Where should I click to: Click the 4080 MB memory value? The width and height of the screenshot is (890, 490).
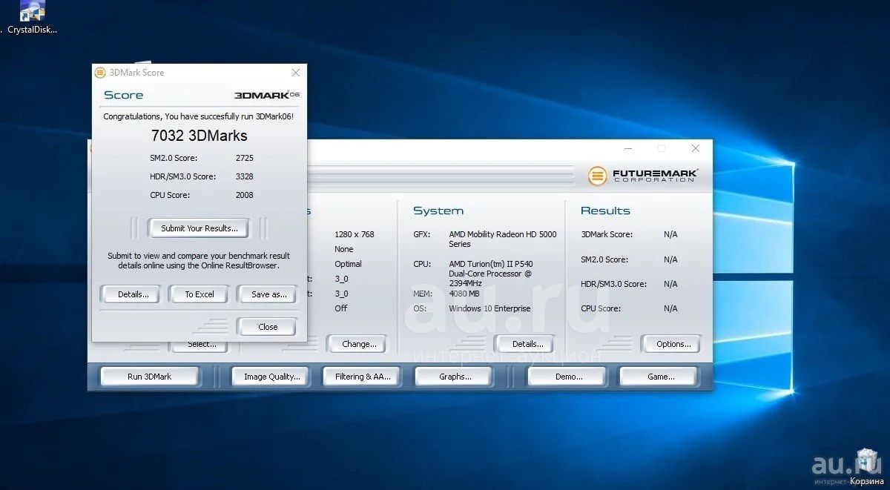coord(464,294)
